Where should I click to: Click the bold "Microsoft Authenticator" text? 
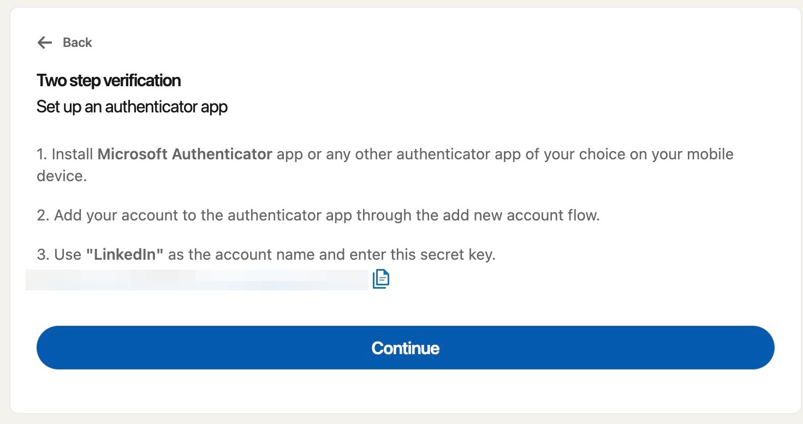[185, 154]
